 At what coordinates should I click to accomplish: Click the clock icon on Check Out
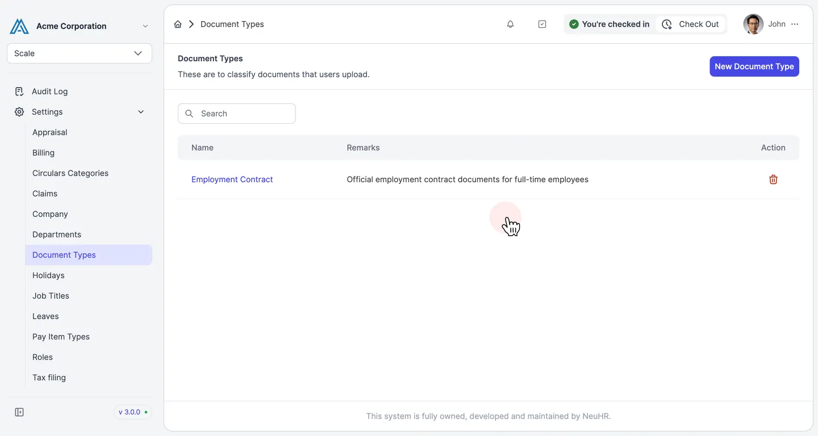point(667,24)
